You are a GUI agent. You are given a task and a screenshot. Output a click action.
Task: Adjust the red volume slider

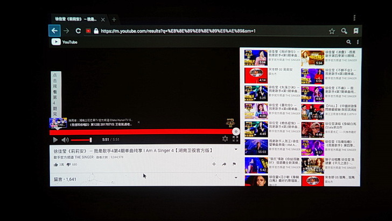point(81,140)
